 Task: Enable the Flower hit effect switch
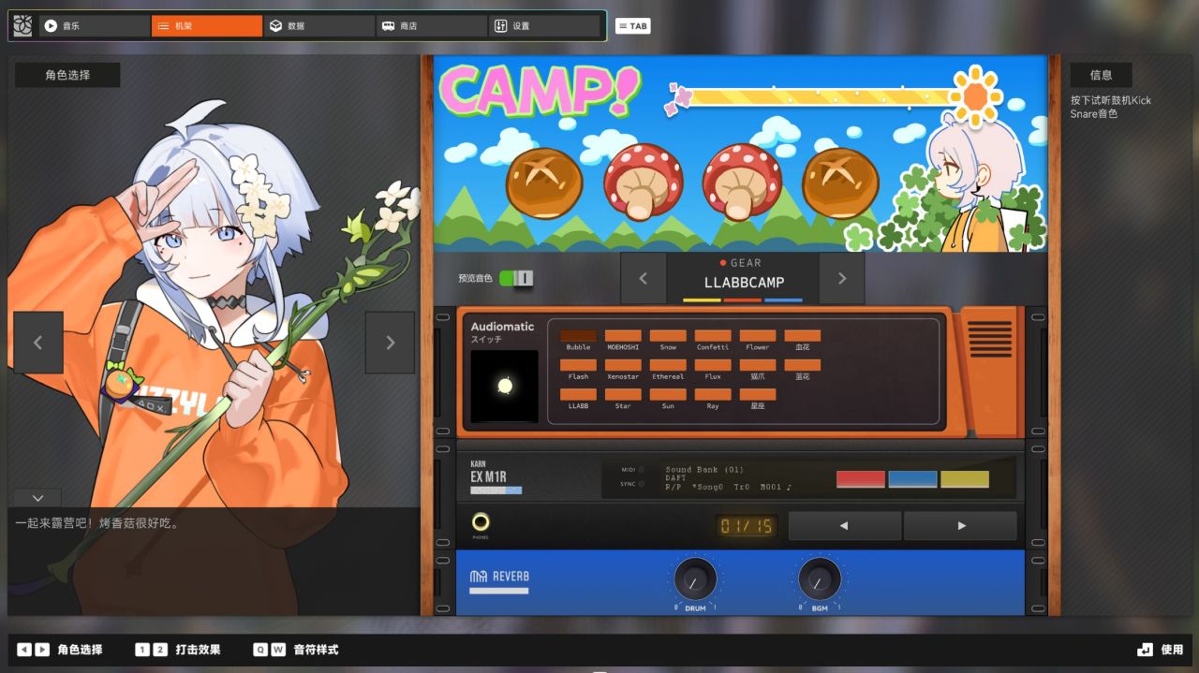tap(758, 335)
